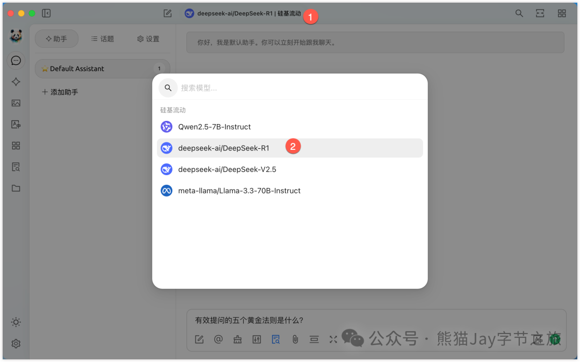
Task: Open the knowledge base sidebar icon
Action: tap(16, 167)
